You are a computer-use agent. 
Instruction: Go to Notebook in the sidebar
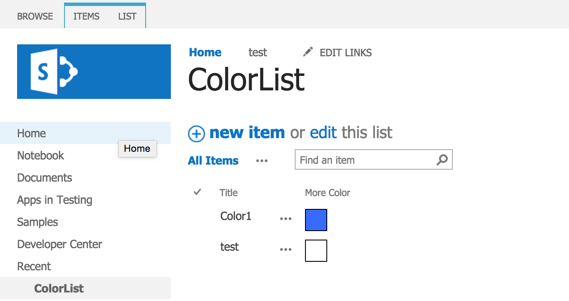click(41, 156)
